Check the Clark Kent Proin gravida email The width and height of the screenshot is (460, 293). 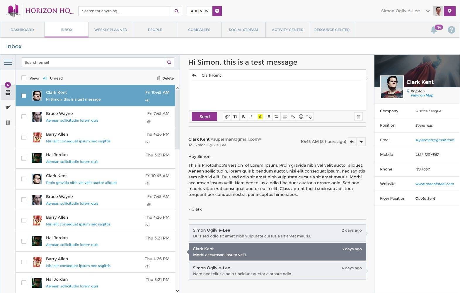click(x=24, y=179)
